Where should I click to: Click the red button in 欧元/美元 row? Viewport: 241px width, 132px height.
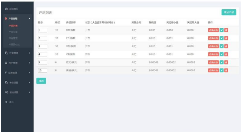(214, 62)
